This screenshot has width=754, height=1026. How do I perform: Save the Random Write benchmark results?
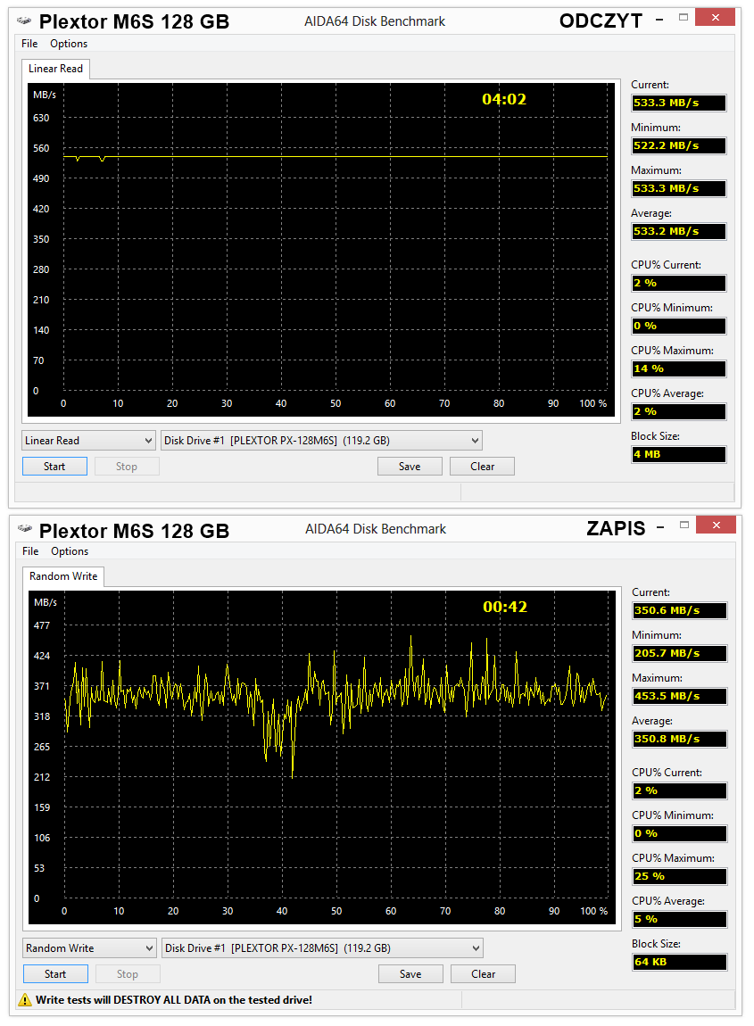(x=411, y=974)
